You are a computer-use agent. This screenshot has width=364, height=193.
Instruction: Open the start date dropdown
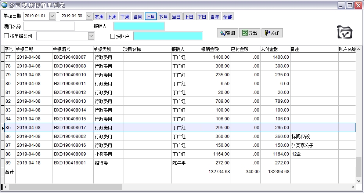tap(52, 16)
